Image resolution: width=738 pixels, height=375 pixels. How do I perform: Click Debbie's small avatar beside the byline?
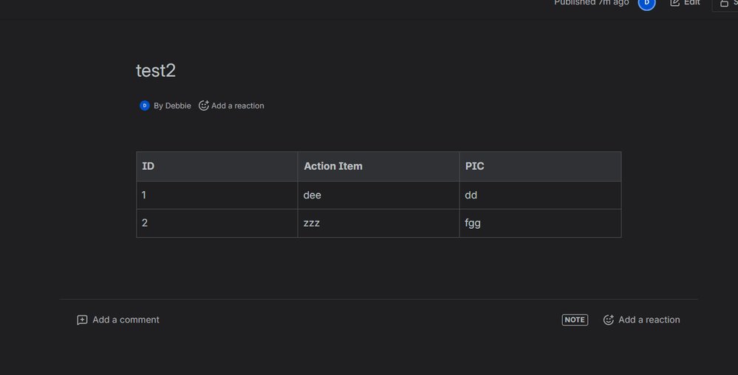point(145,106)
